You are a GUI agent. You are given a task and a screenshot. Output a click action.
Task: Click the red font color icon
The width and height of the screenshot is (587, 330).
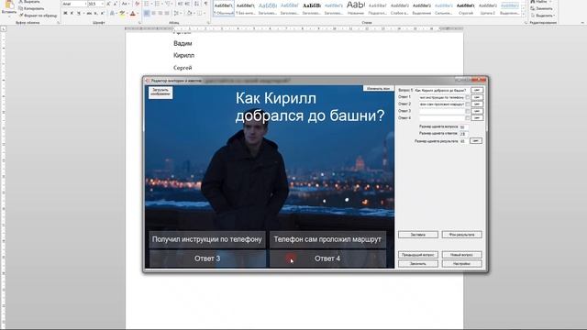(132, 13)
